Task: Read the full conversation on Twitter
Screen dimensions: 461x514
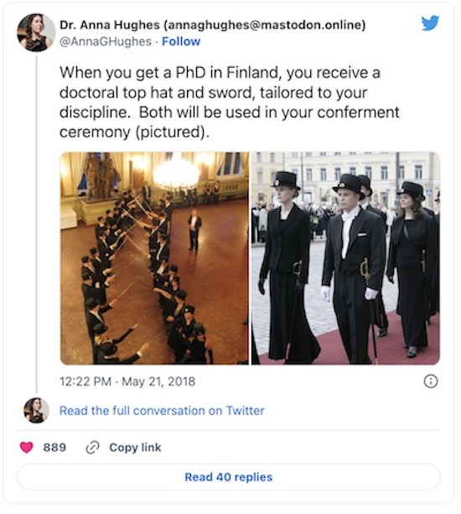Action: point(162,410)
